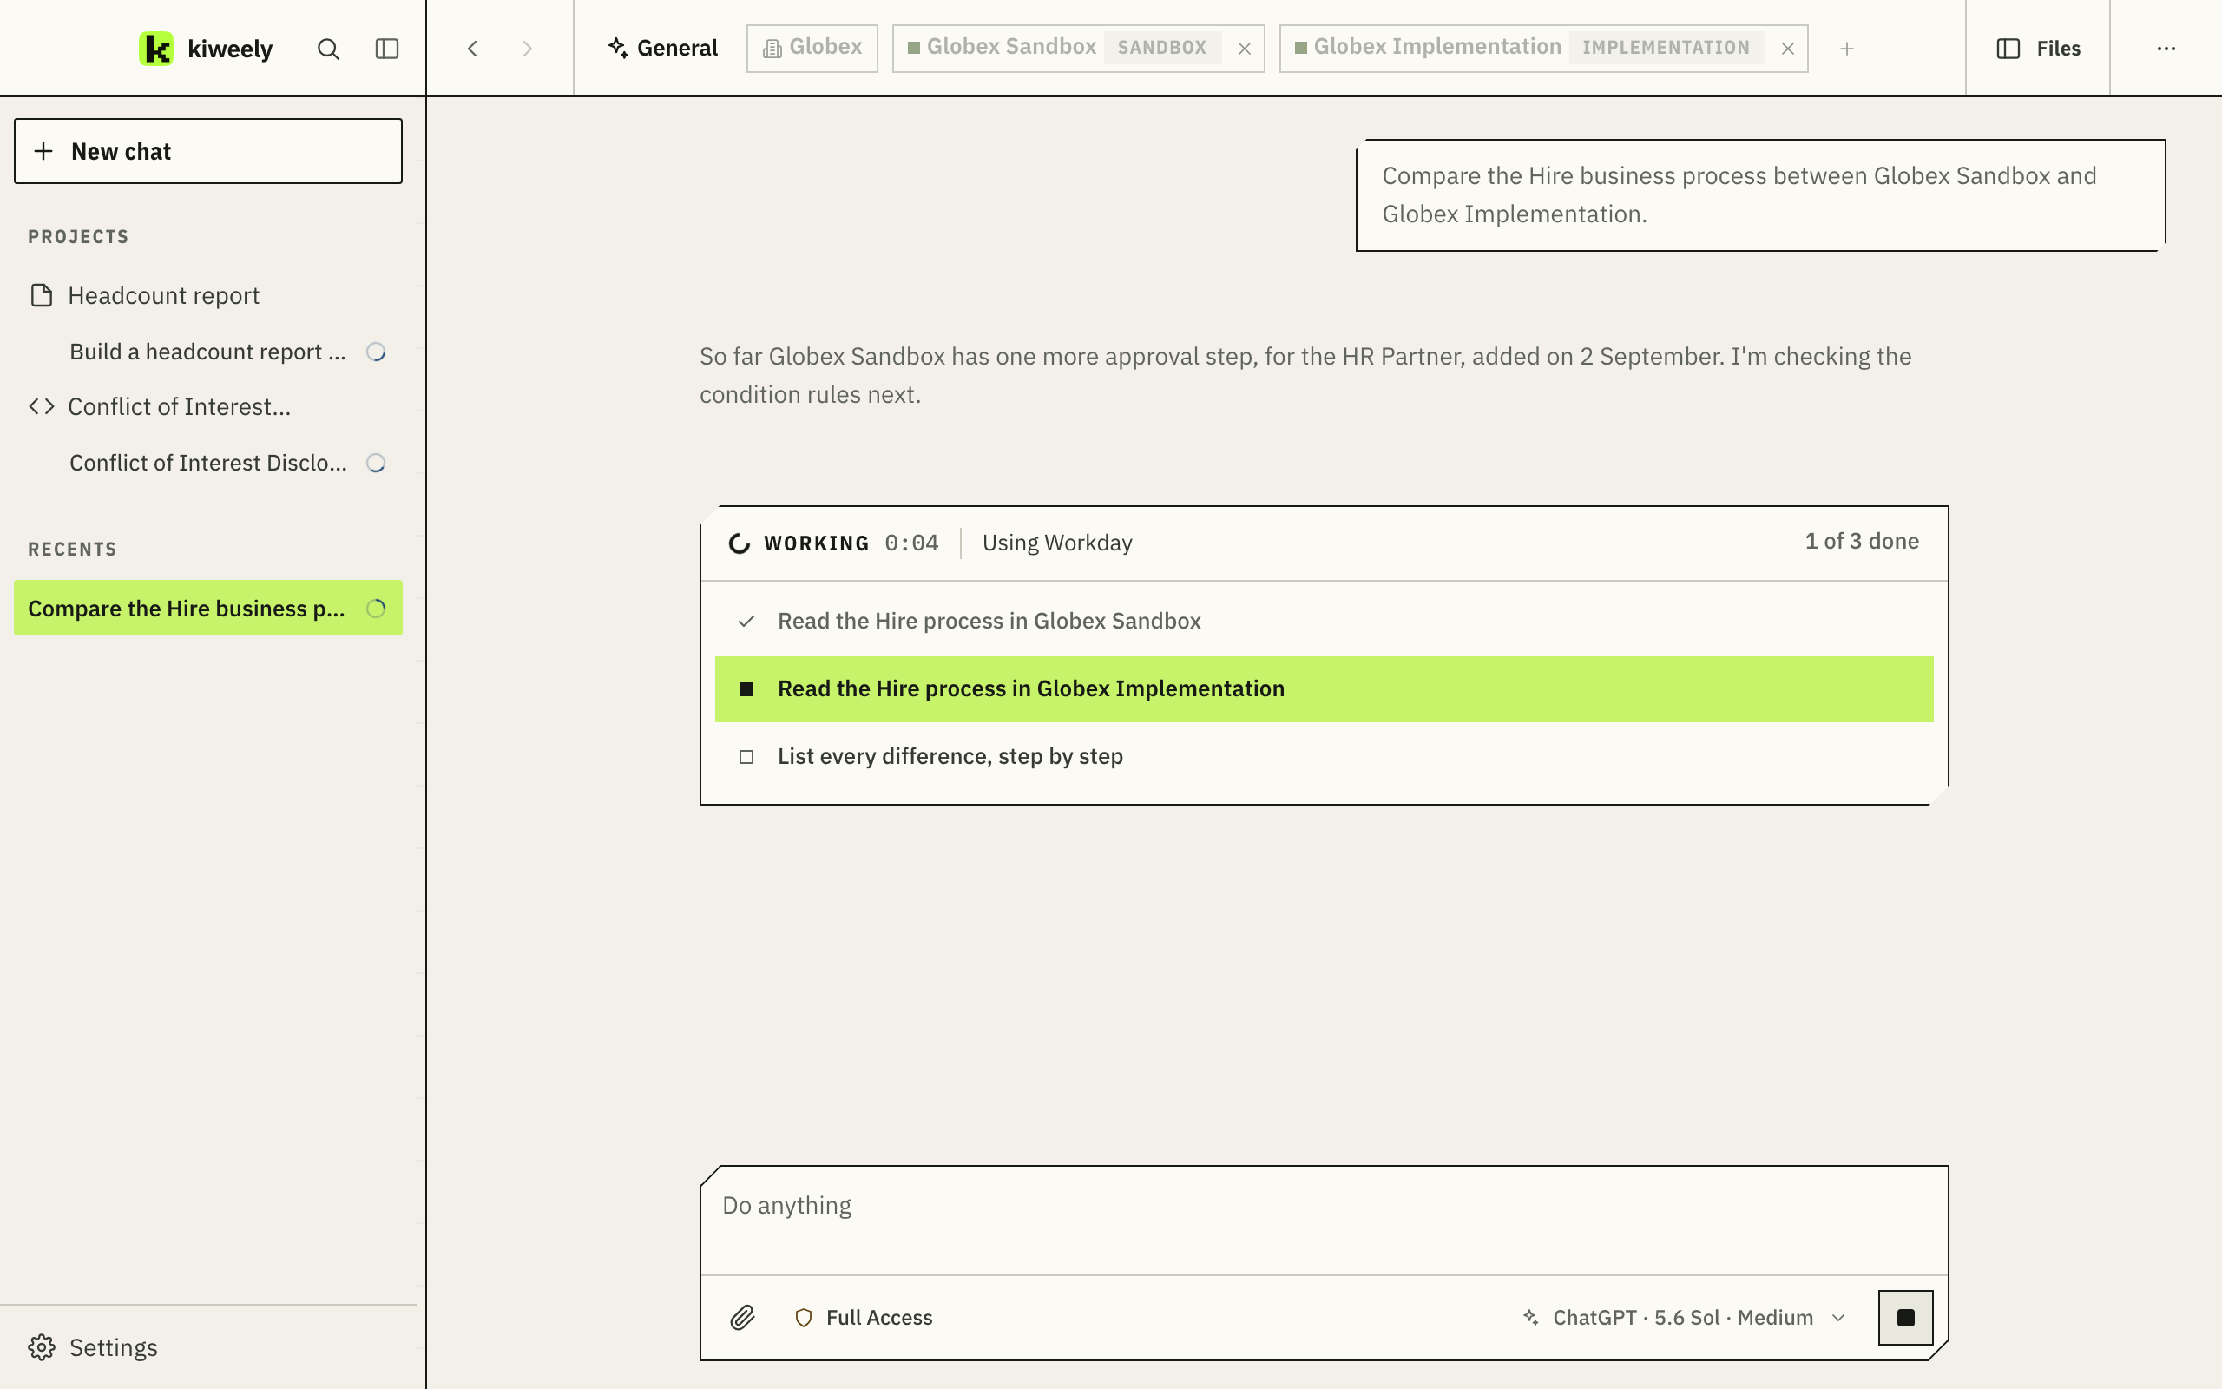The image size is (2222, 1389).
Task: Open Conflict of Interest Disclo... chat
Action: 207,463
